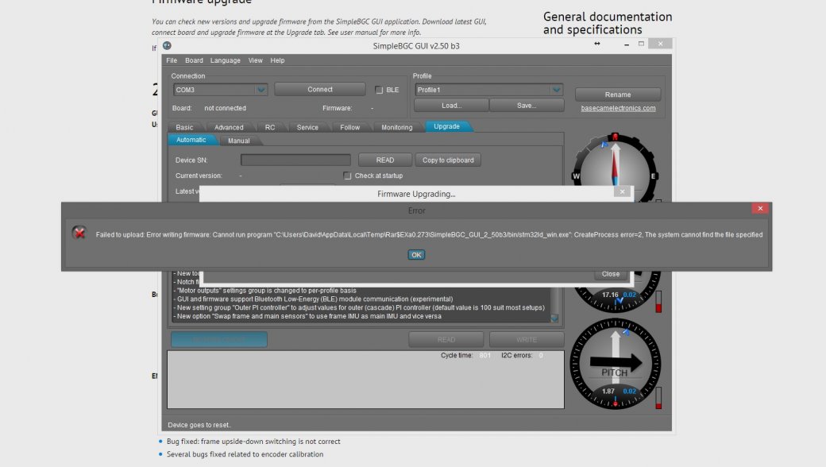Click the PITCH angle gauge
This screenshot has height=467, width=826.
(616, 364)
